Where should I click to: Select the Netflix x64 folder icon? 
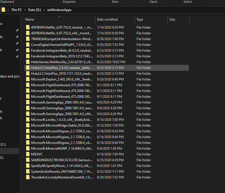(x=28, y=33)
